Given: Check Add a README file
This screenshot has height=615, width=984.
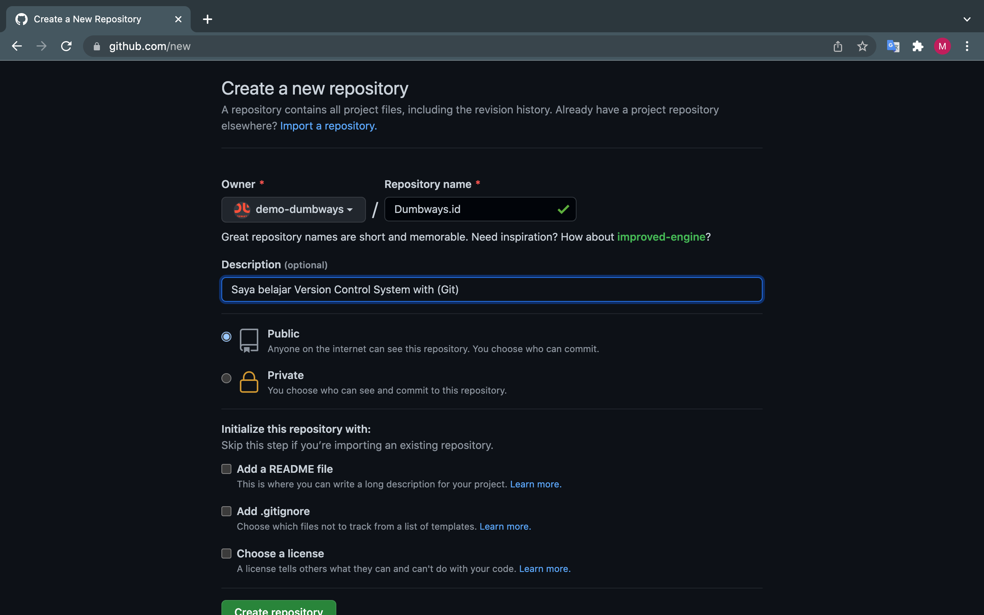Looking at the screenshot, I should pos(226,469).
